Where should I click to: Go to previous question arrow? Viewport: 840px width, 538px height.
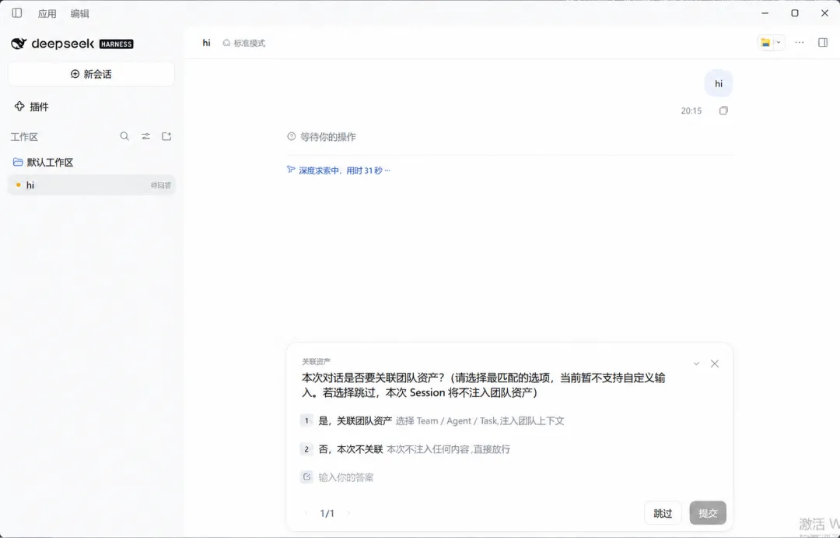306,513
